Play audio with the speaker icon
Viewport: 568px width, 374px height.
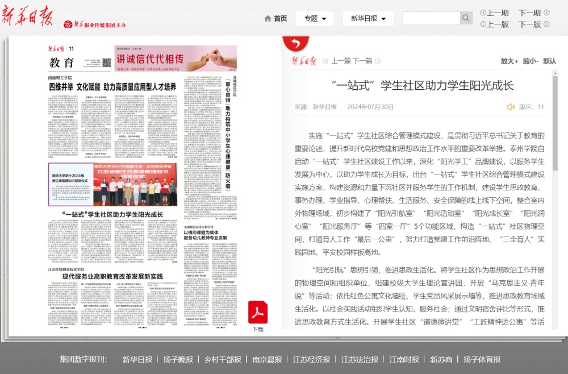[511, 107]
